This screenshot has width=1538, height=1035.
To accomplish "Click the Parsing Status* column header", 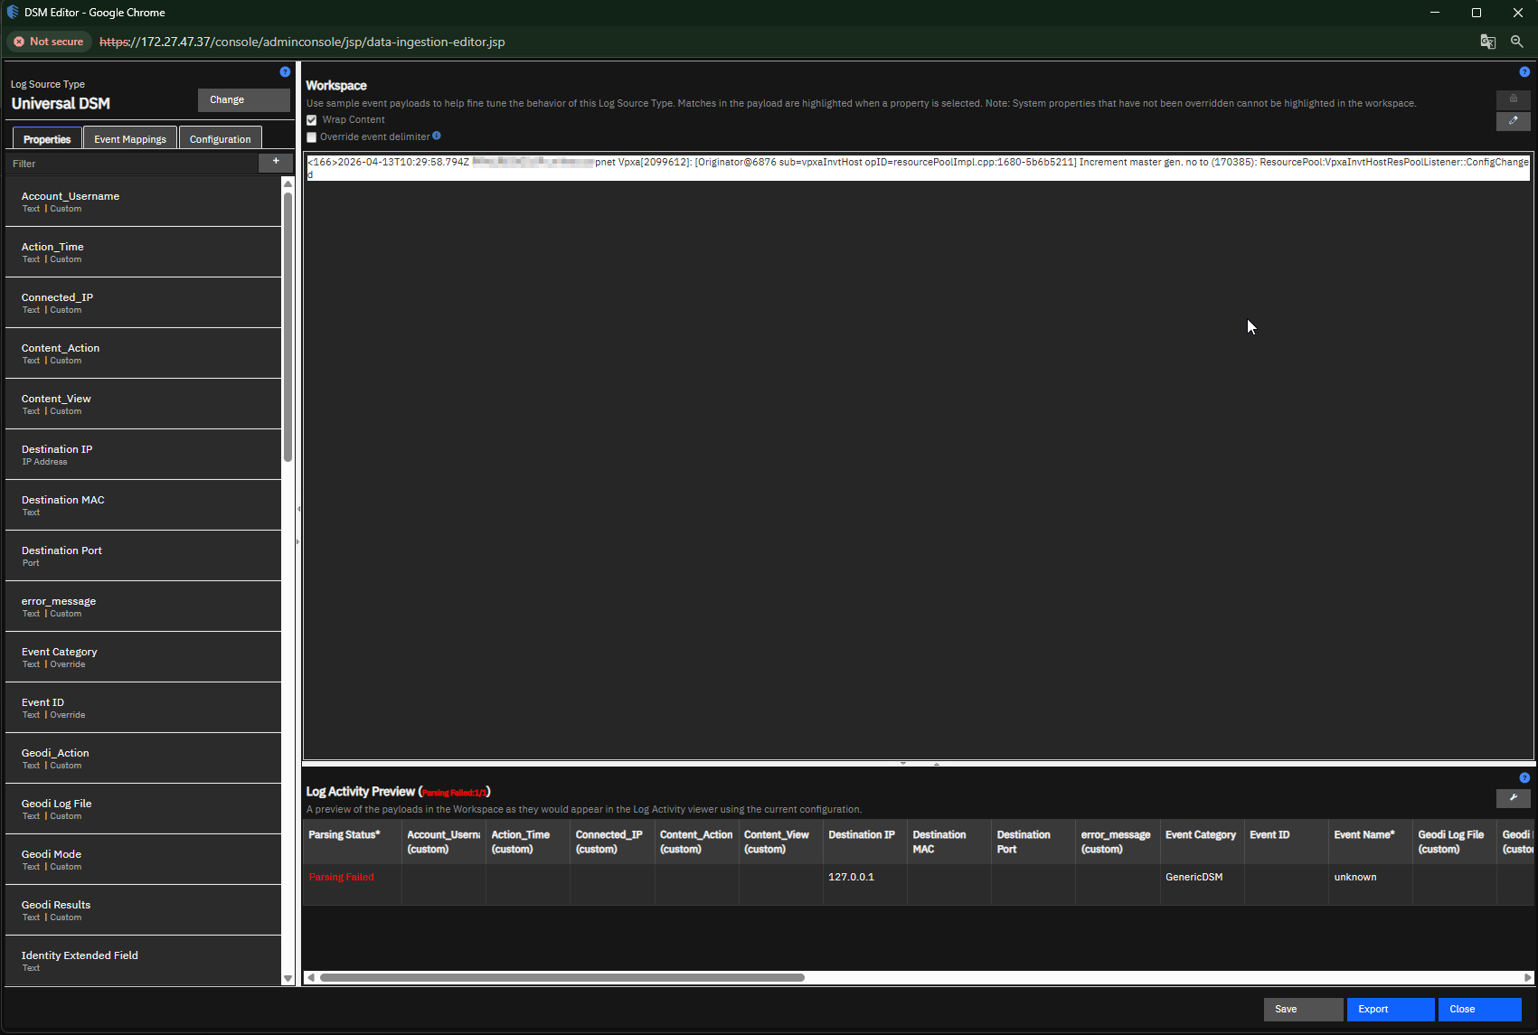I will point(353,842).
